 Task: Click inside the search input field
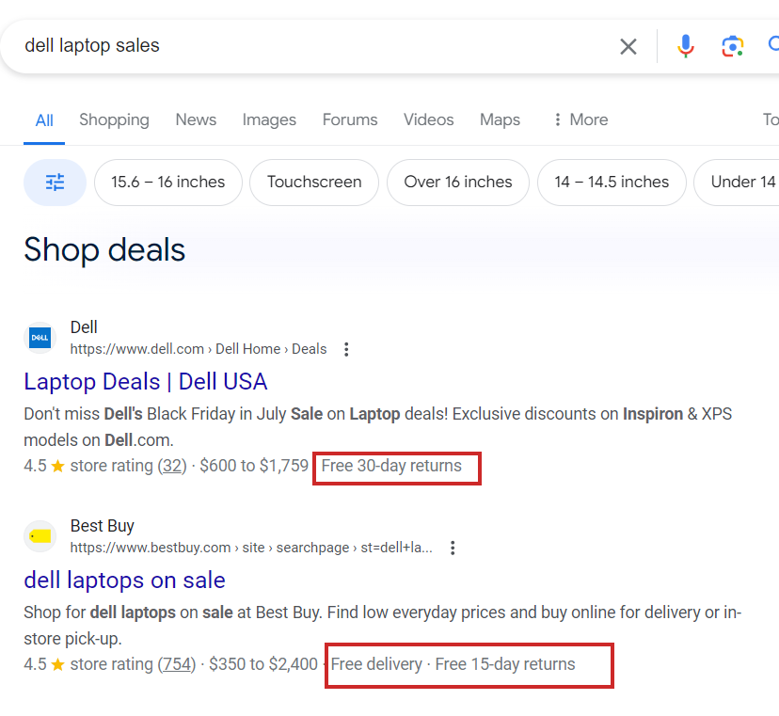(x=282, y=45)
